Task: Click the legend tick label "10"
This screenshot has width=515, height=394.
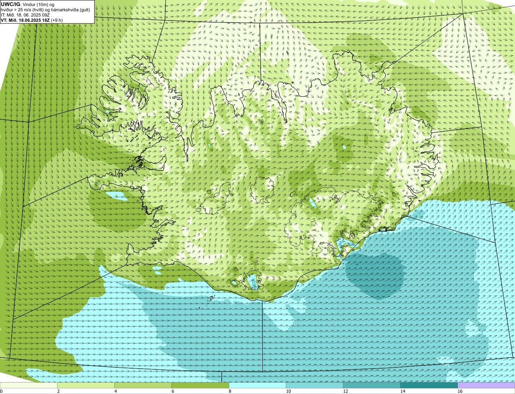Action: (288, 391)
